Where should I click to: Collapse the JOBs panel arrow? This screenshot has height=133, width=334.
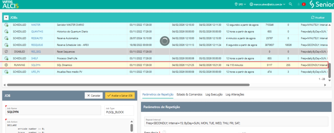tap(6, 18)
